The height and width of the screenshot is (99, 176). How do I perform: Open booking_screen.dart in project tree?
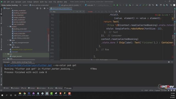[20, 29]
